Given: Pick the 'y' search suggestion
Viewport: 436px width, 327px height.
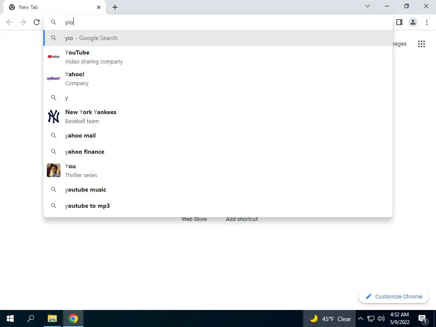Looking at the screenshot, I should [218, 98].
